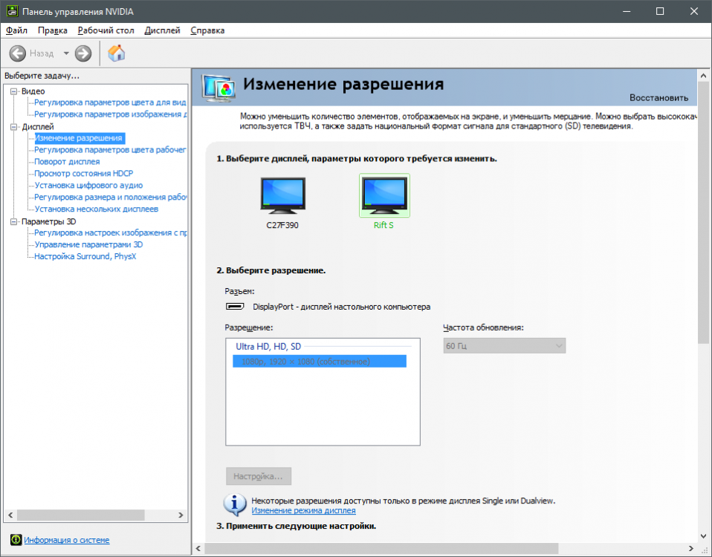Select 1080p, 1920 × 1080 resolution entry
This screenshot has height=557, width=712.
(x=320, y=362)
